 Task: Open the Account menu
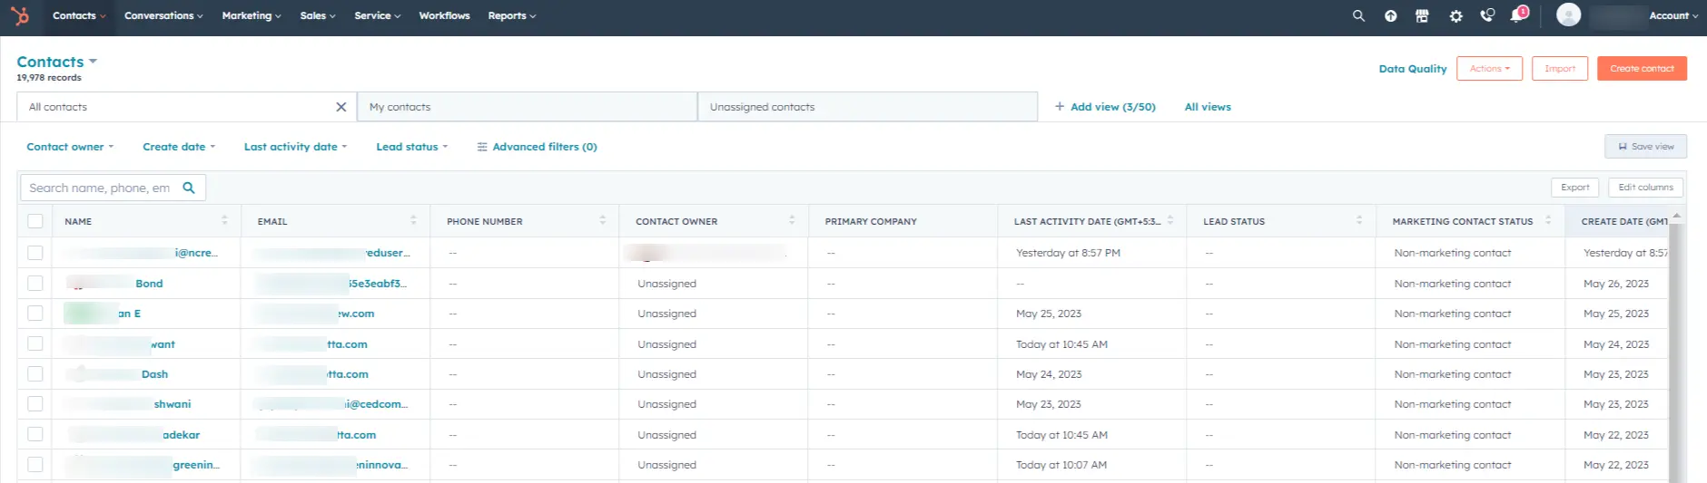pos(1672,15)
